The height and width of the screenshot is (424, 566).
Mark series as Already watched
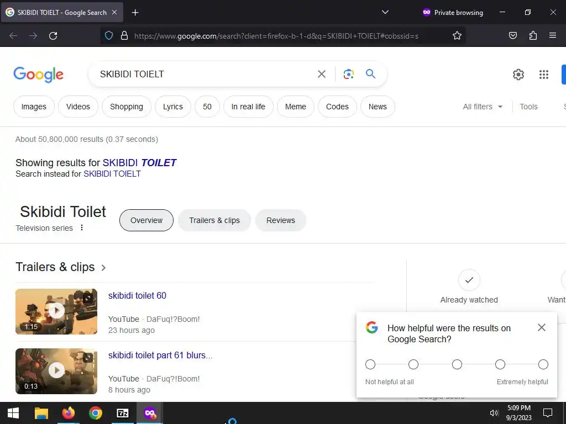469,280
